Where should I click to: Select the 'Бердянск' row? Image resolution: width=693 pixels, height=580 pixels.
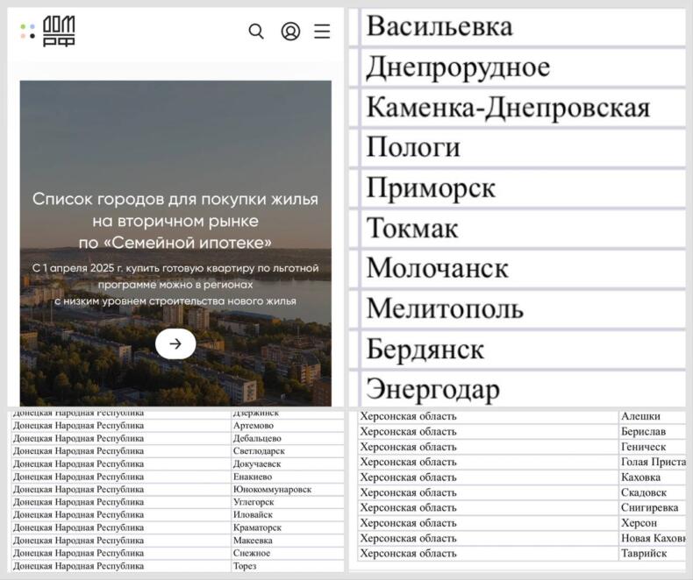[x=524, y=350]
